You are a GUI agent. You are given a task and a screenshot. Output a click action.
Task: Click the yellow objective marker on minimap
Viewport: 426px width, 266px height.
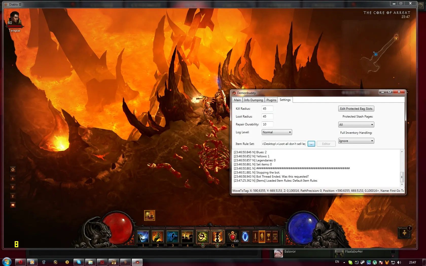[396, 37]
